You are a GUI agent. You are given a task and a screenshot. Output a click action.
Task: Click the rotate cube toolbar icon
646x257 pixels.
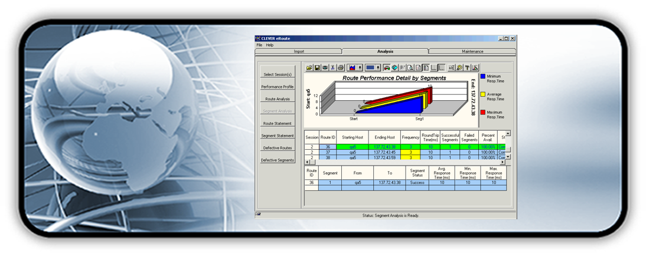pos(394,67)
